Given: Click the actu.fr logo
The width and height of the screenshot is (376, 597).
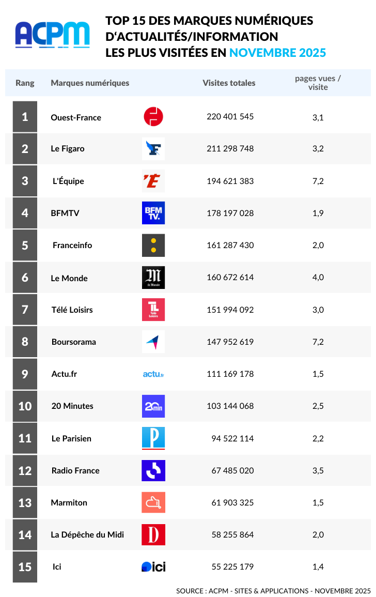Looking at the screenshot, I should coord(153,374).
